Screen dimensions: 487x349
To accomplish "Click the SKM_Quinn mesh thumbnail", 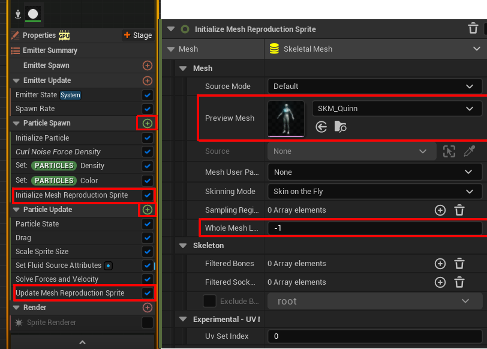I will pos(286,118).
